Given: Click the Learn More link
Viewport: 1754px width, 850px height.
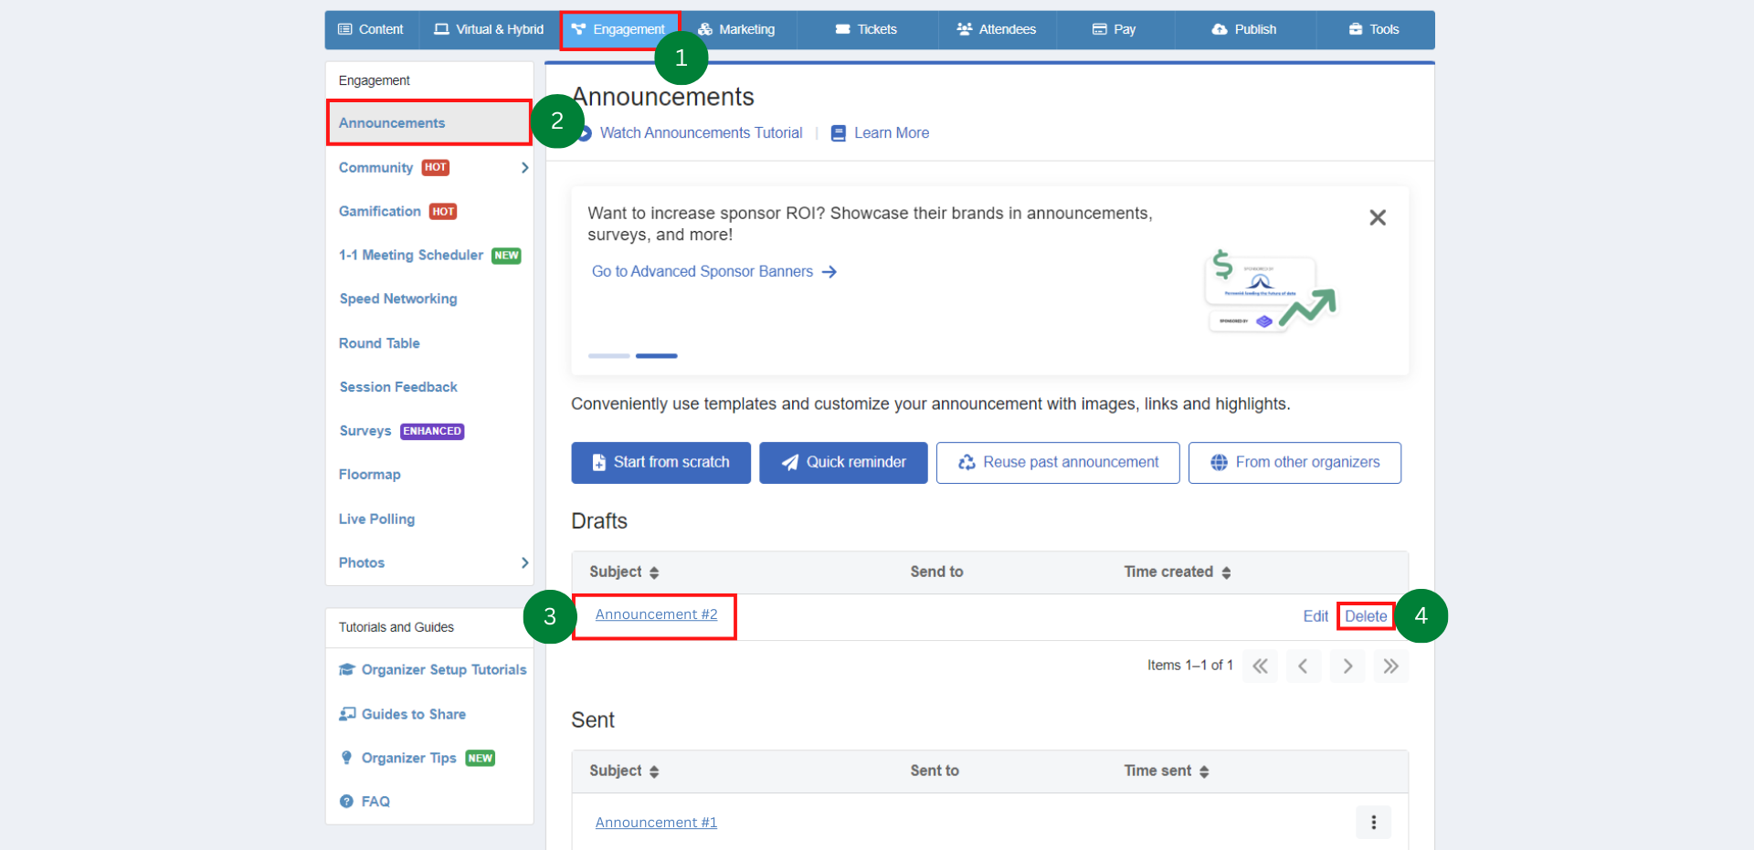Looking at the screenshot, I should point(892,133).
